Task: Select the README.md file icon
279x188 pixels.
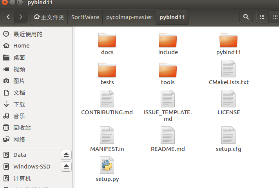Action: 168,136
